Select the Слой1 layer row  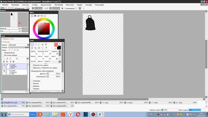click(x=15, y=72)
